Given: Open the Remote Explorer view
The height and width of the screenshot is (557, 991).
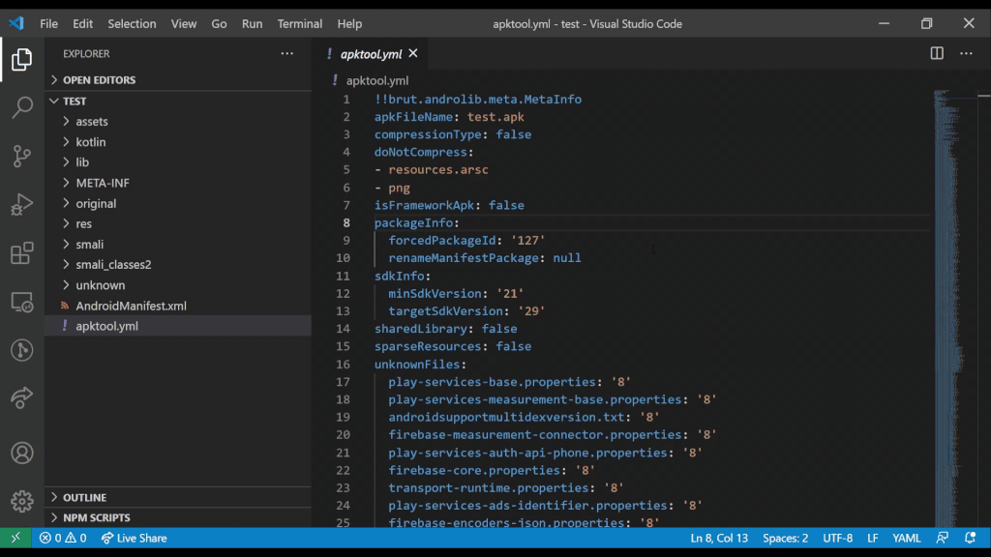Looking at the screenshot, I should click(21, 303).
